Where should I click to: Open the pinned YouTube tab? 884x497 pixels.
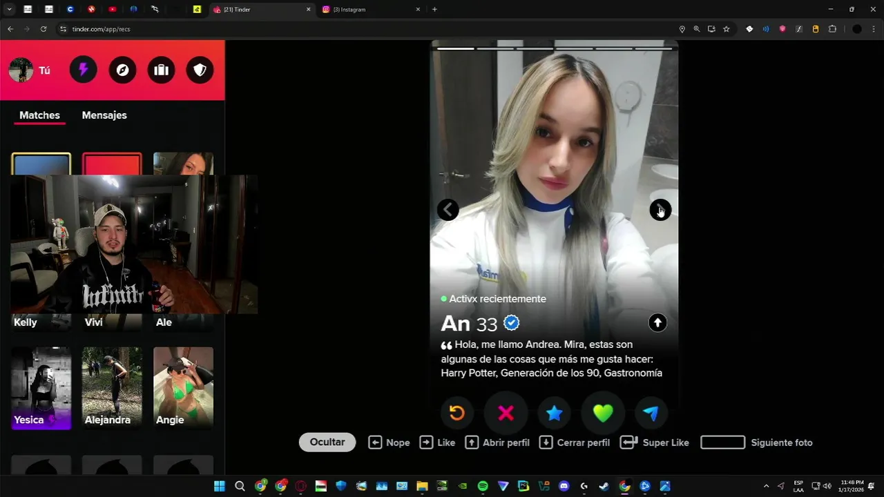click(x=113, y=10)
